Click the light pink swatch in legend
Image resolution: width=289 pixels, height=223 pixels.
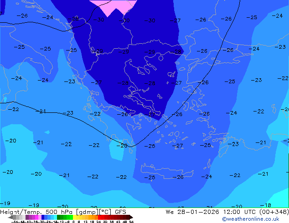(40, 217)
